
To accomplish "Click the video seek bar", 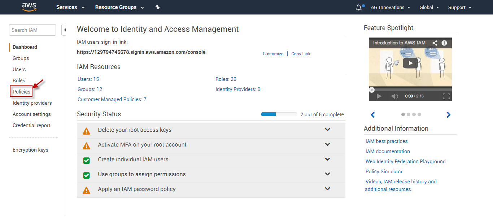I will [x=410, y=90].
